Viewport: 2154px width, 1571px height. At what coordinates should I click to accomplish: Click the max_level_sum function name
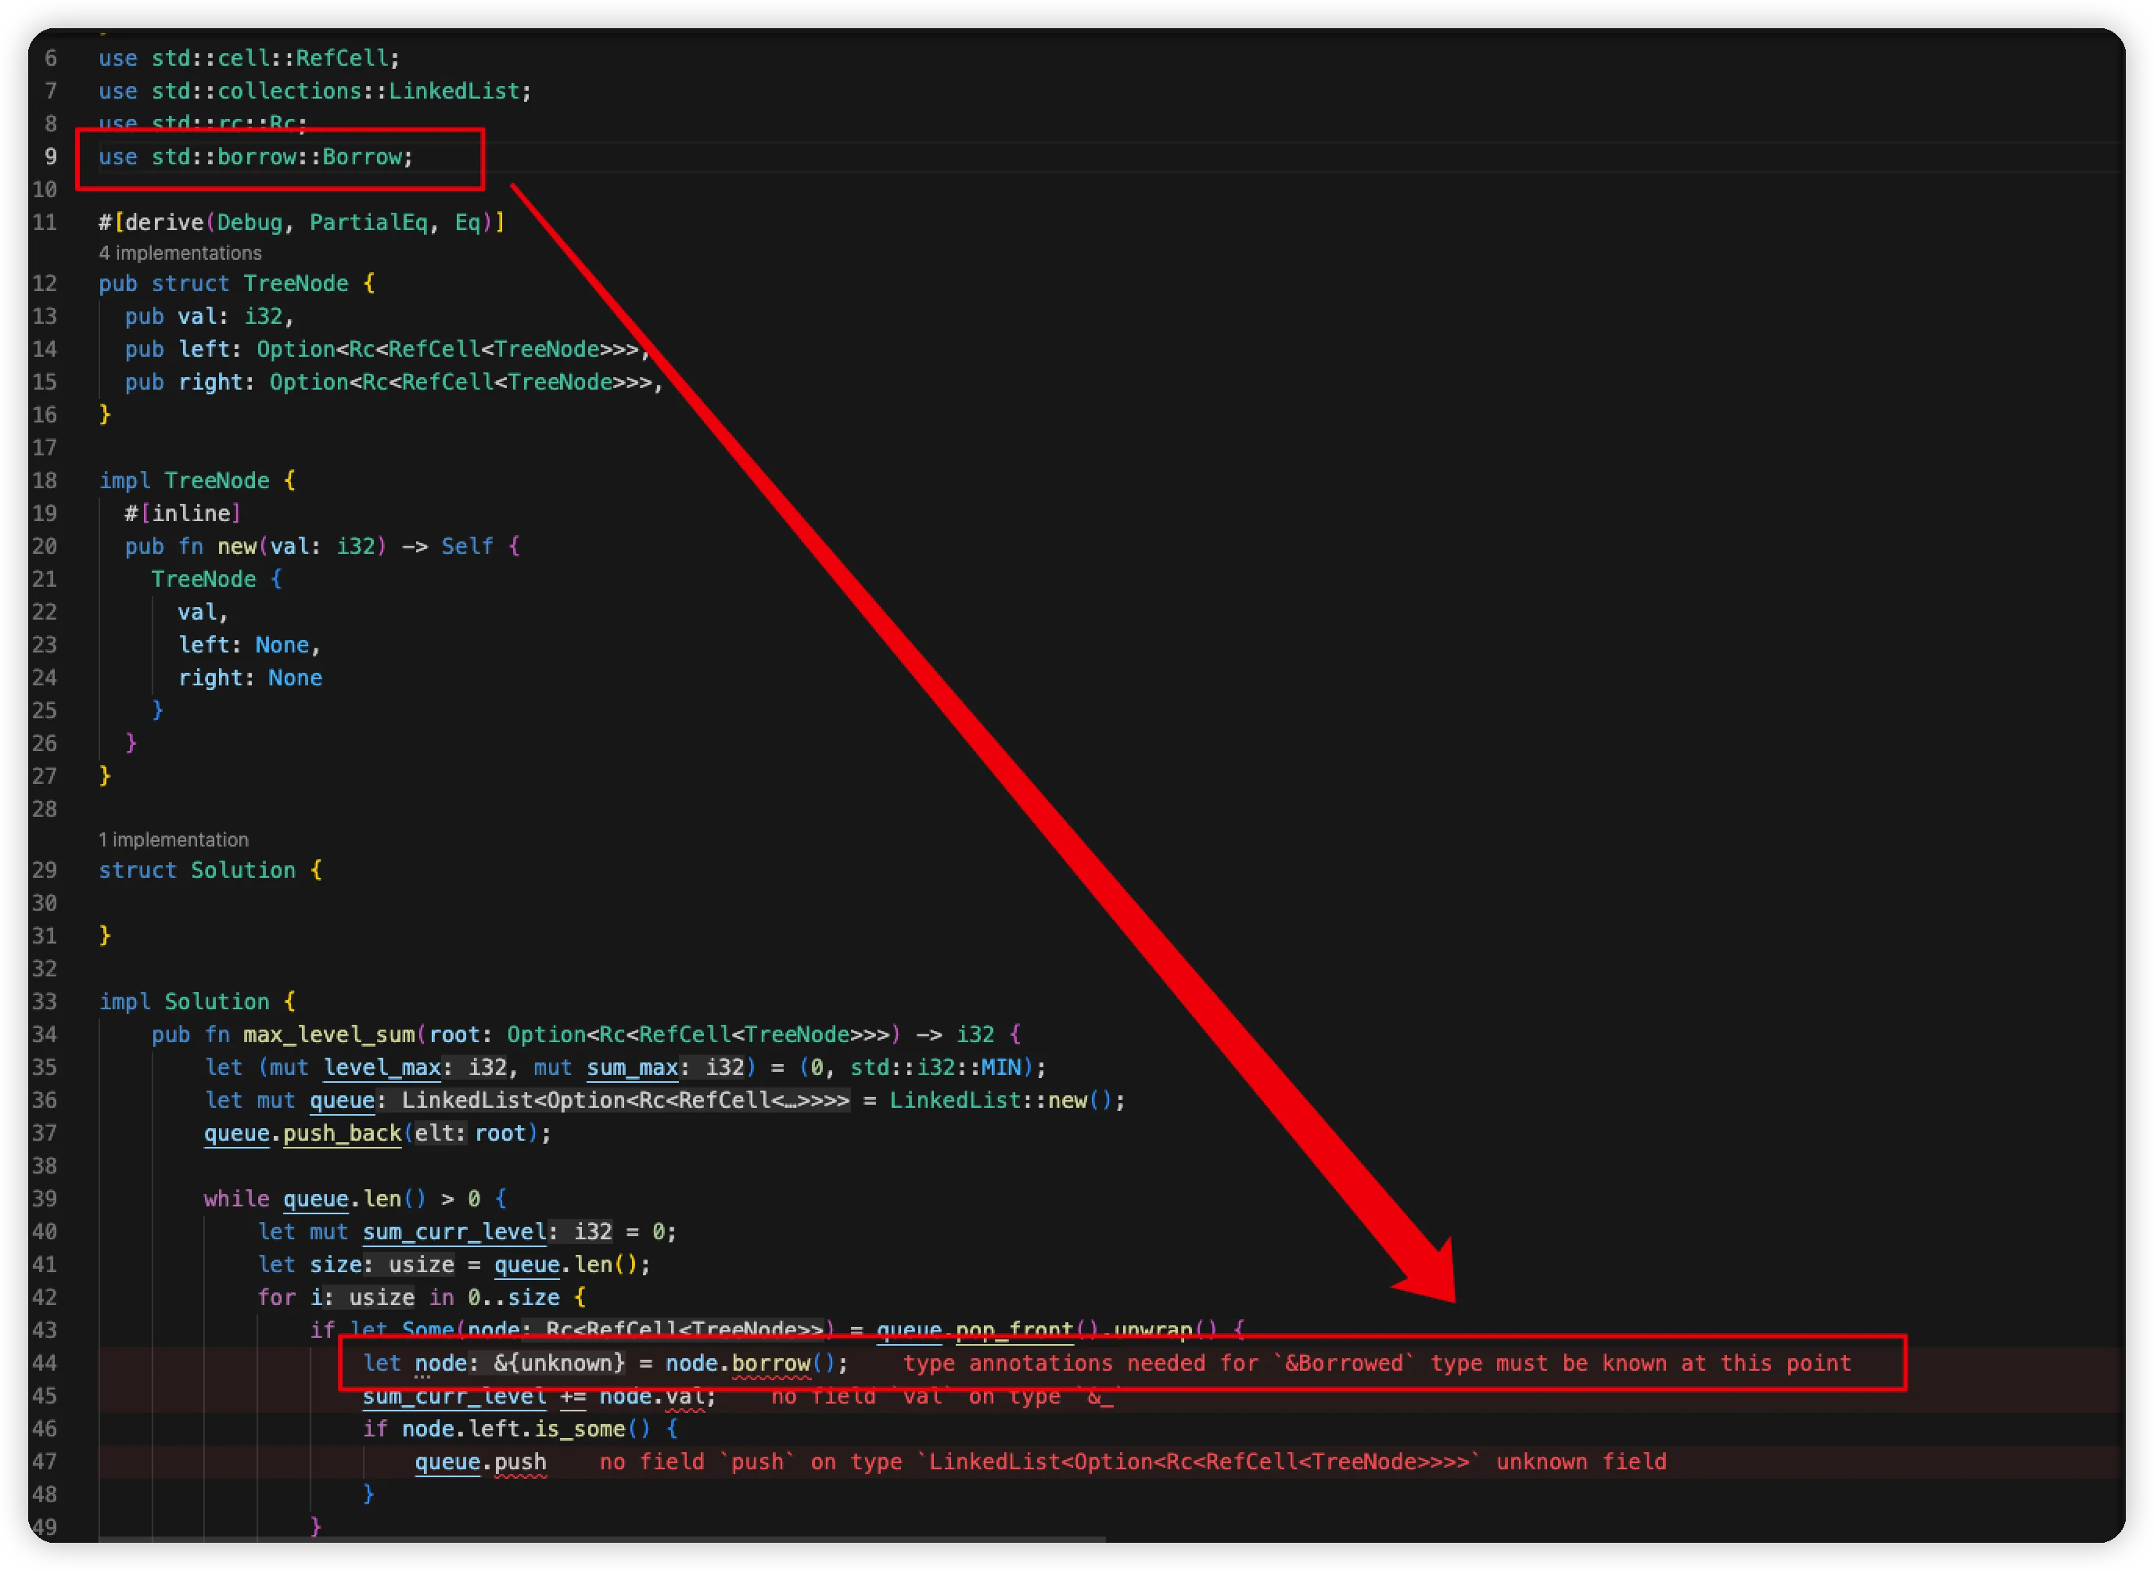click(329, 1034)
